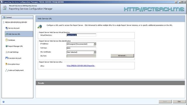
Task: Click the TCP Port input field
Action: tap(81, 48)
